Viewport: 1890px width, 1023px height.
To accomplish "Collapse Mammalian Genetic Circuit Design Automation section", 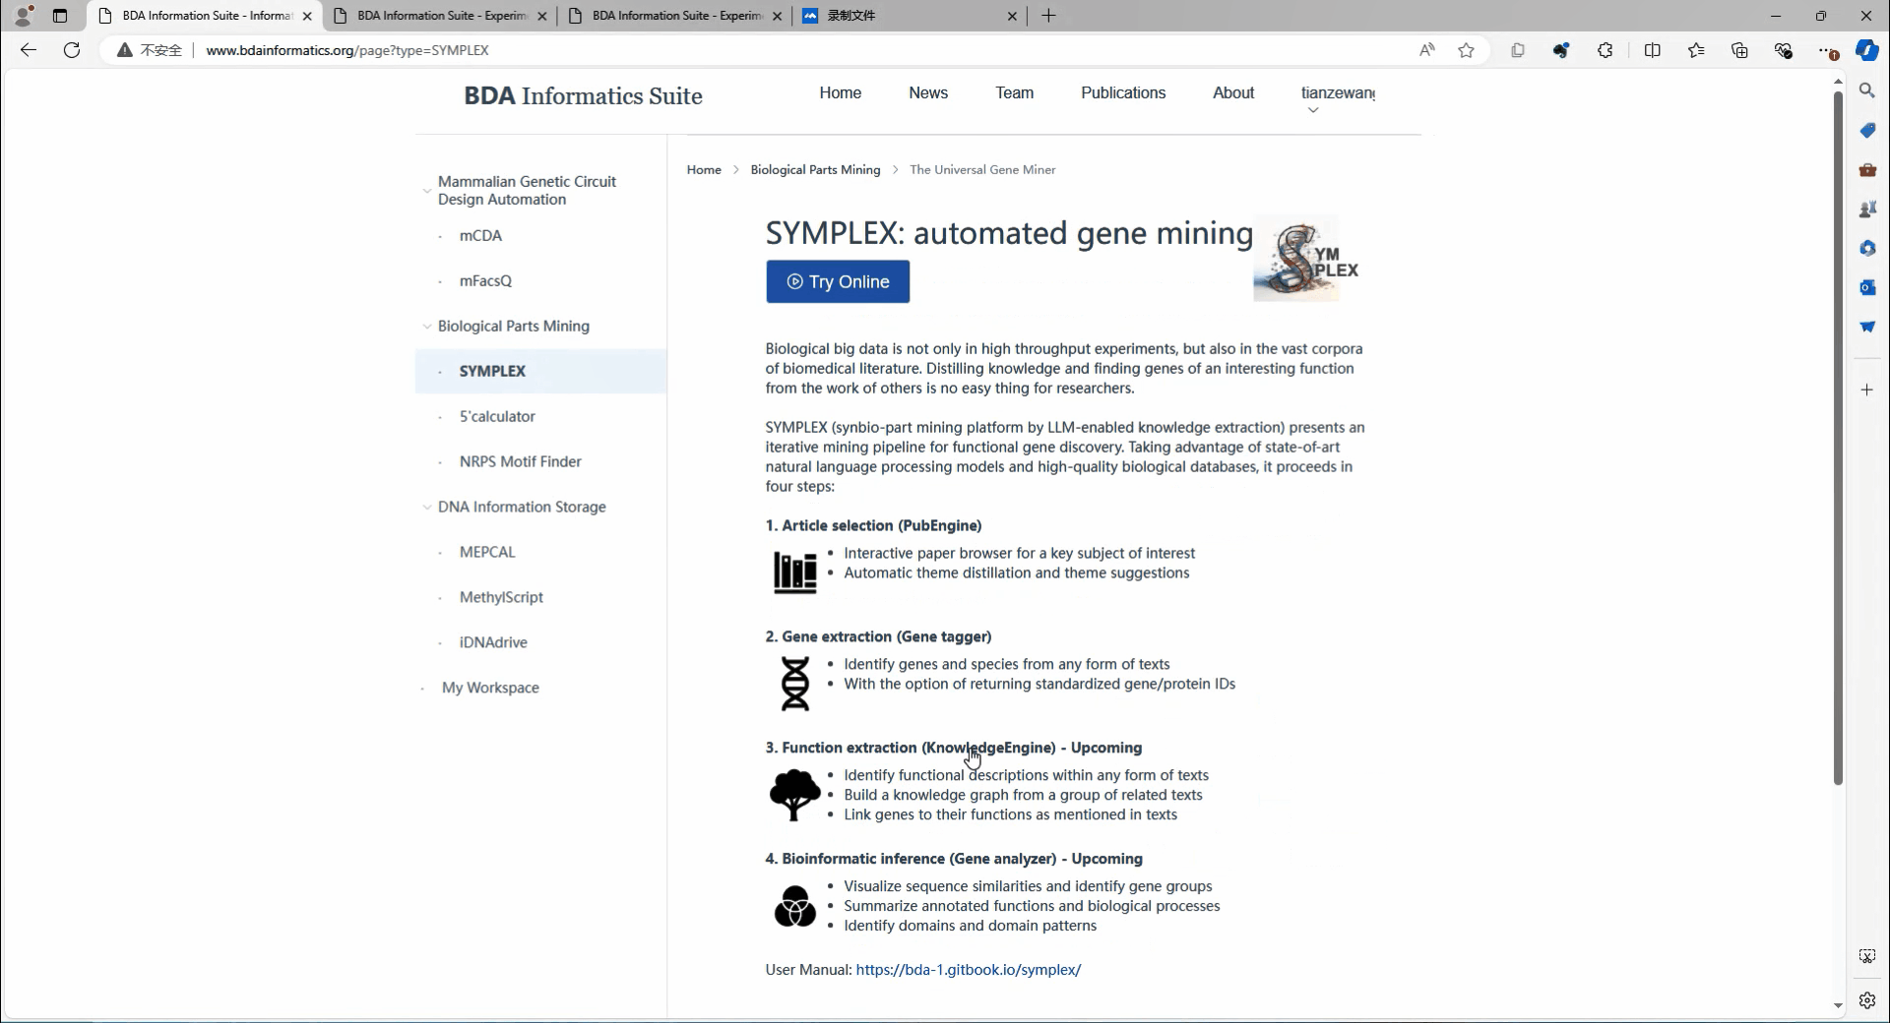I will [426, 191].
